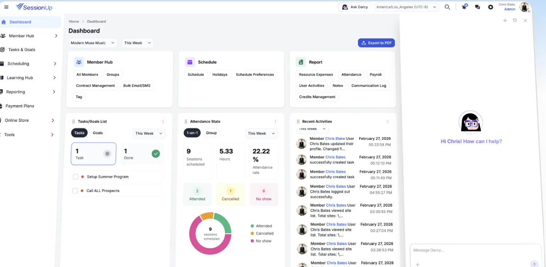Switch attendance stats to Group
546x267 pixels.
(211, 133)
